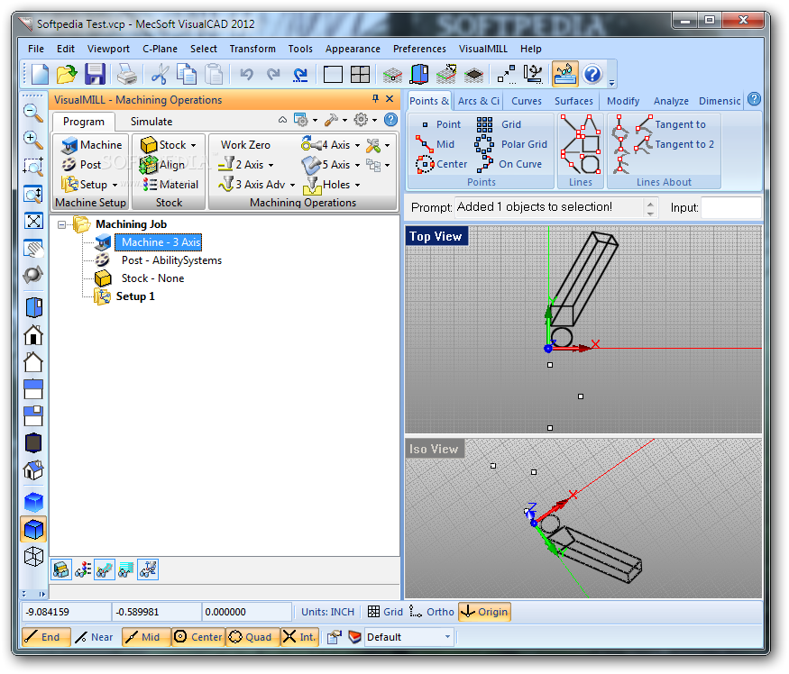Screen dimensions: 789x674
Task: Toggle the Grid status bar option
Action: [385, 612]
